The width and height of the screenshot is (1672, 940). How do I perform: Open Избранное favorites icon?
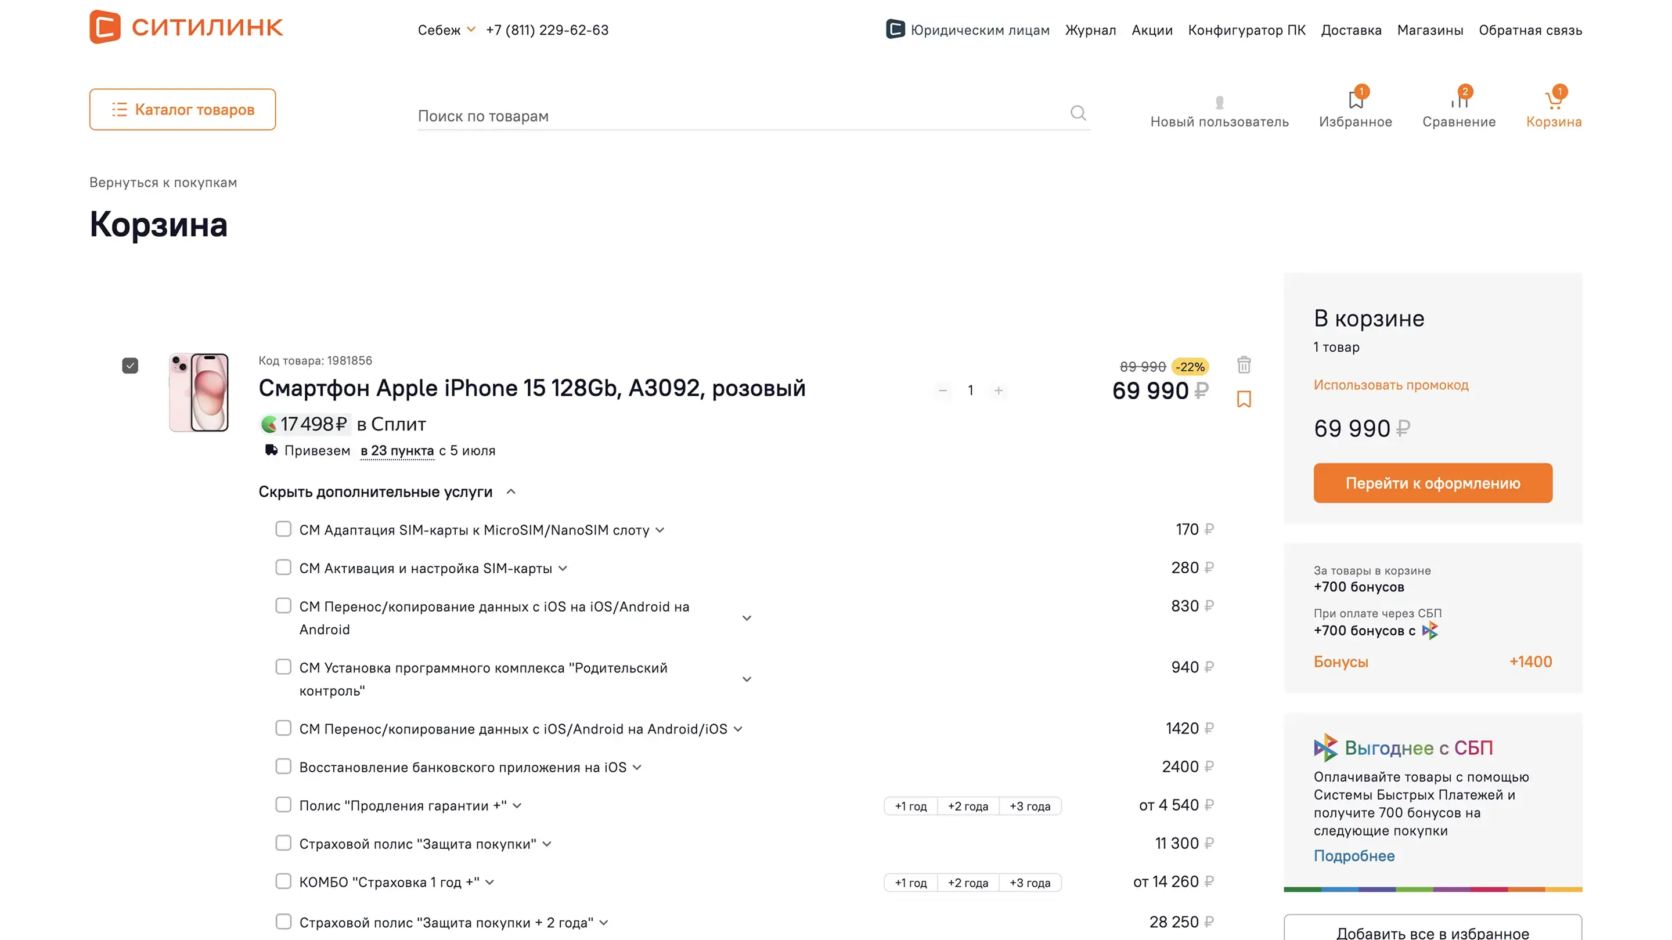[x=1355, y=100]
